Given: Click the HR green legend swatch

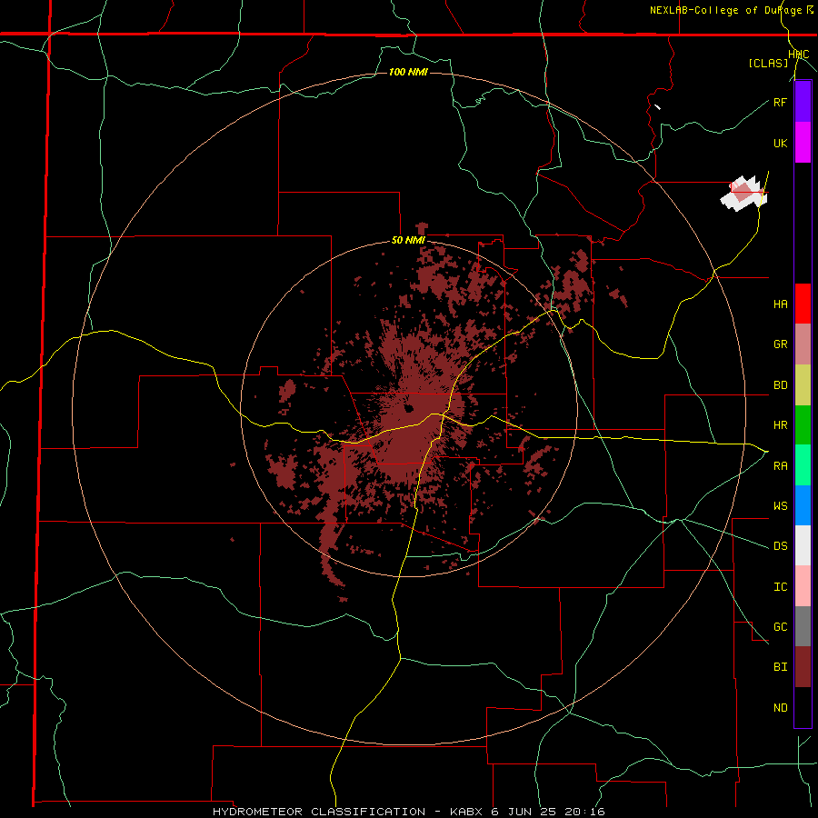Looking at the screenshot, I should tap(803, 425).
